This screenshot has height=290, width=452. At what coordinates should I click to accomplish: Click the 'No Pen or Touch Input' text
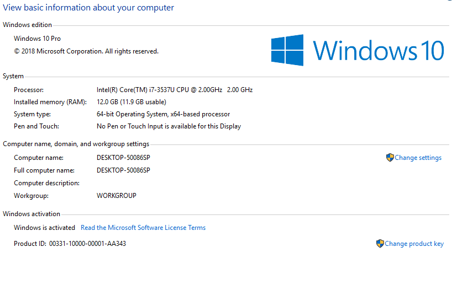tap(169, 126)
